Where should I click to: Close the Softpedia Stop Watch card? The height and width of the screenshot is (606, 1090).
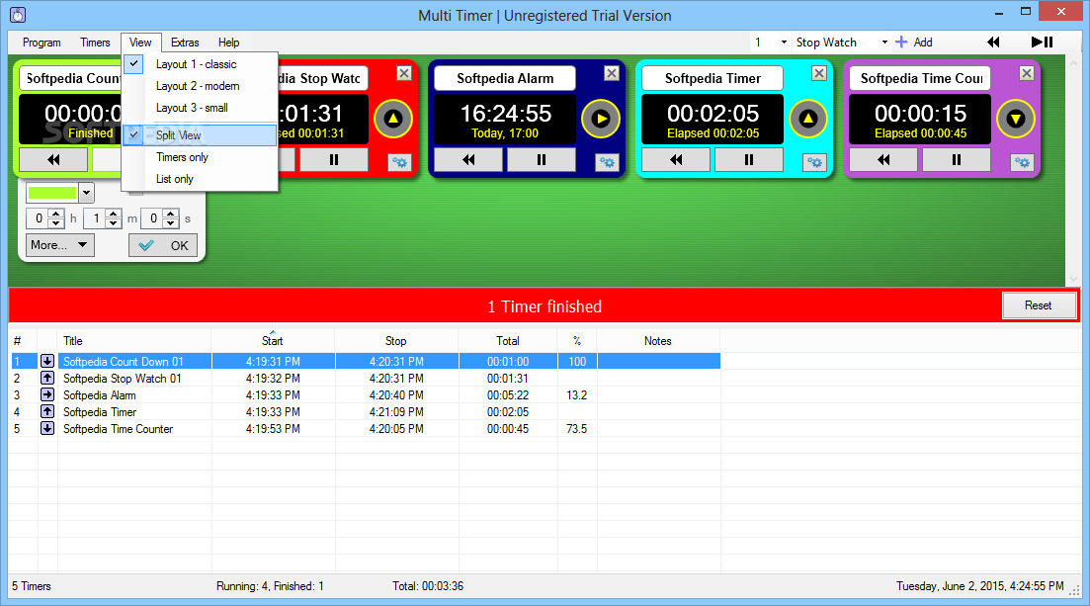tap(404, 73)
